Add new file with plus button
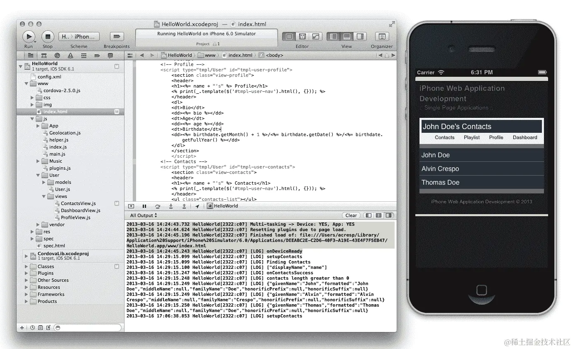573x349 pixels. (x=22, y=327)
